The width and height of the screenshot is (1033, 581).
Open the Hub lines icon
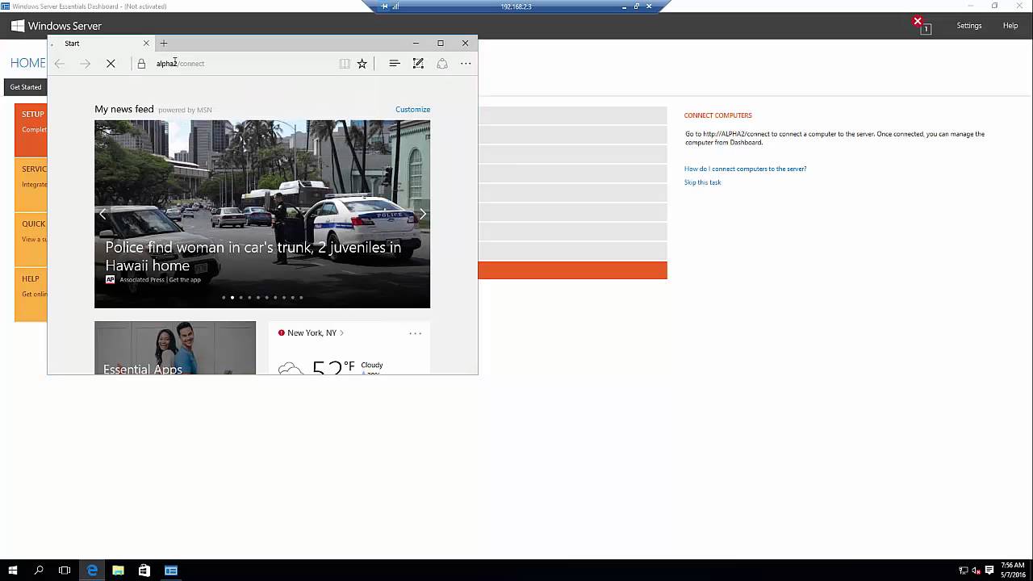pyautogui.click(x=395, y=64)
